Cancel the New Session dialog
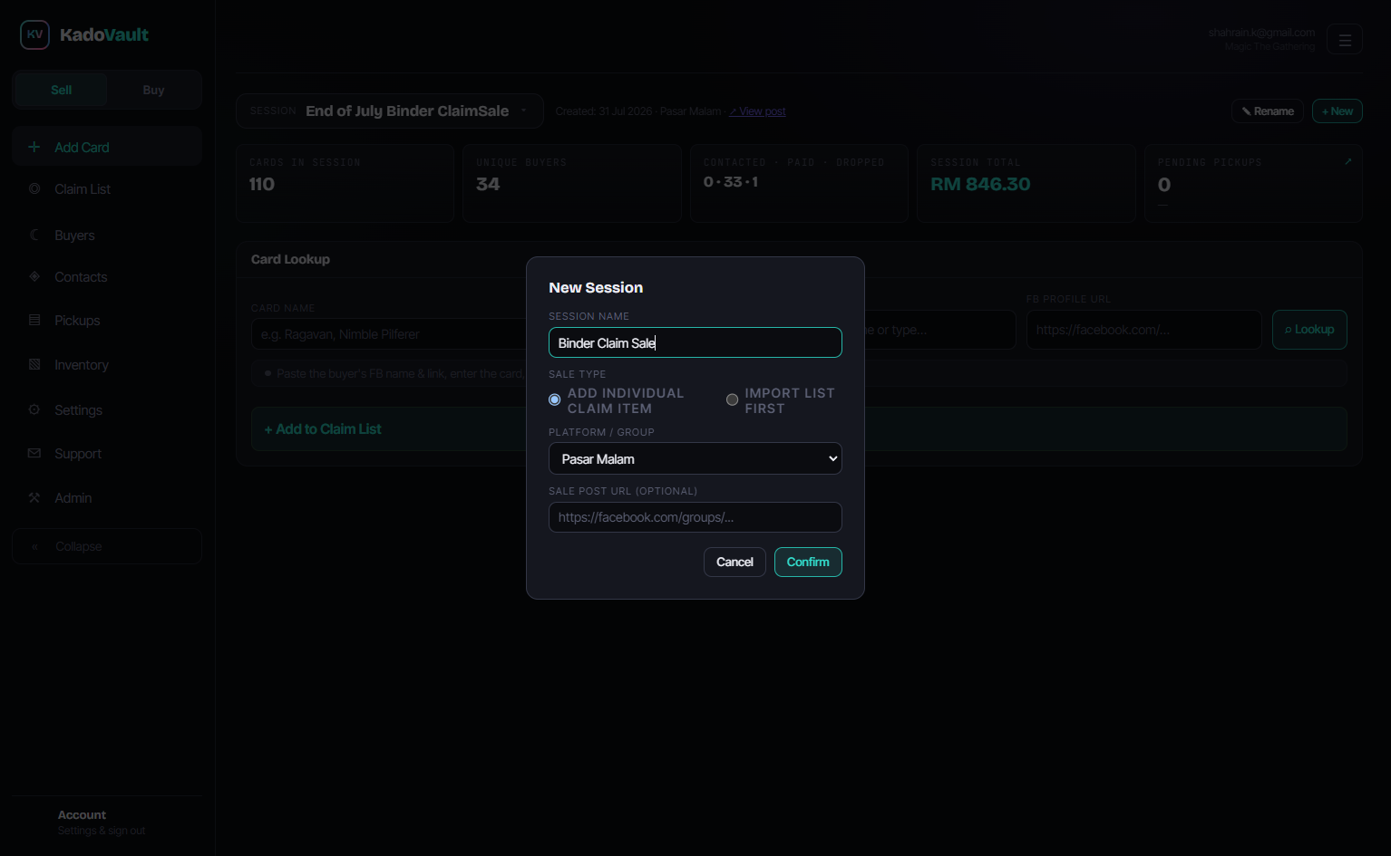This screenshot has width=1391, height=856. pos(734,562)
